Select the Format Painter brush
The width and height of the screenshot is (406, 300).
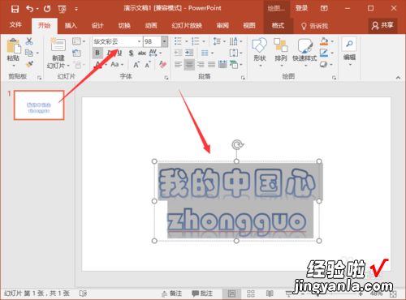coord(29,64)
